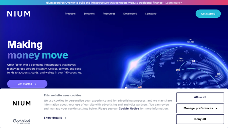The width and height of the screenshot is (228, 128).
Task: Follow the Learn more banner link
Action: click(174, 3)
